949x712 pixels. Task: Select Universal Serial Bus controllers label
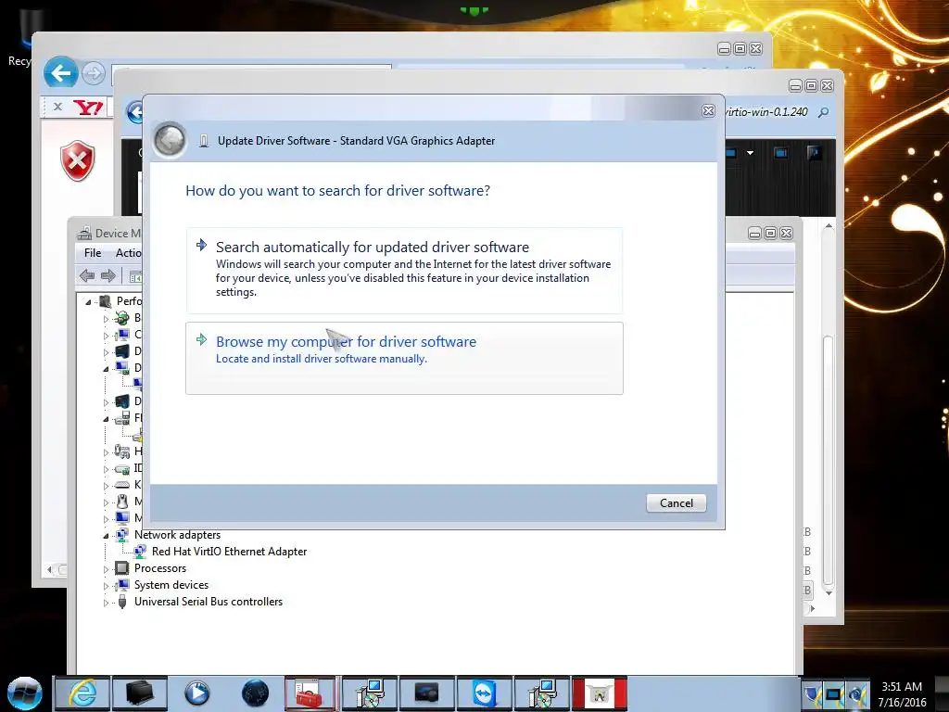pos(209,602)
